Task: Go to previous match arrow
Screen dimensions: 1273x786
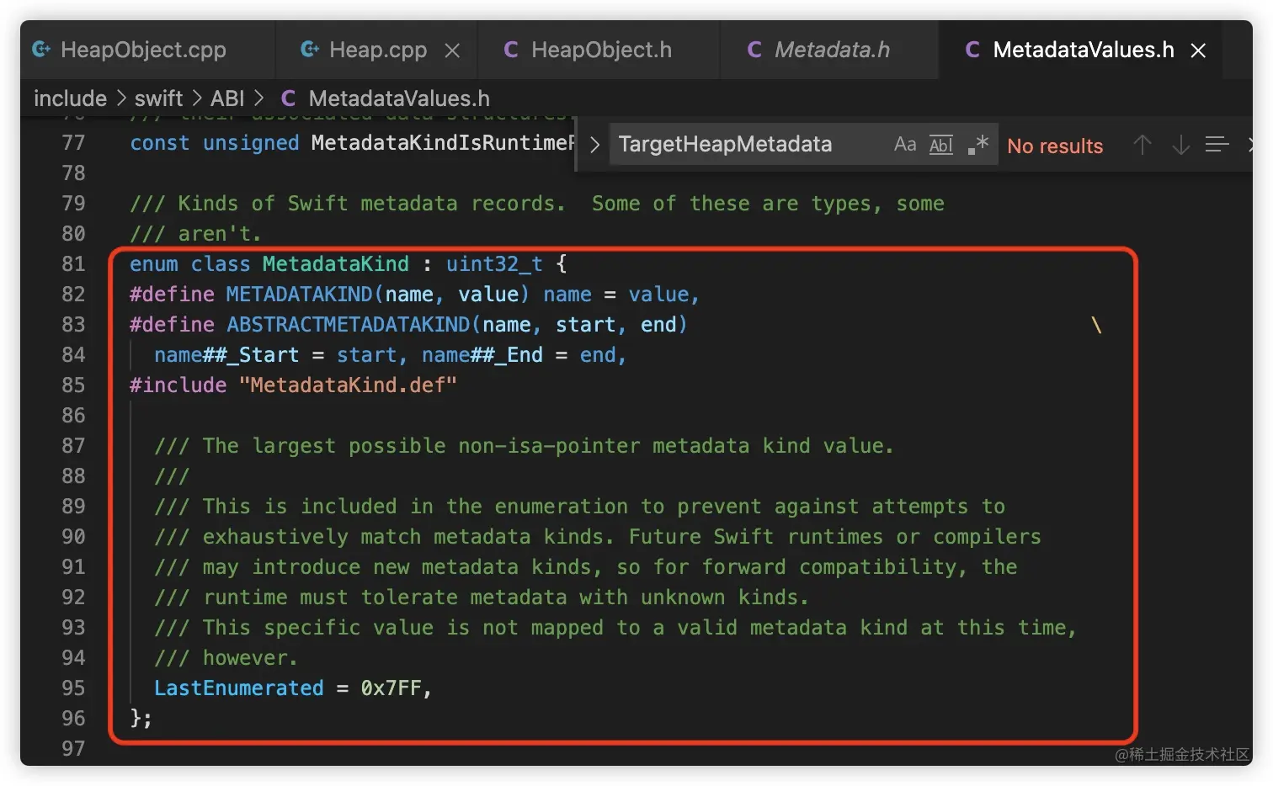Action: click(1142, 145)
